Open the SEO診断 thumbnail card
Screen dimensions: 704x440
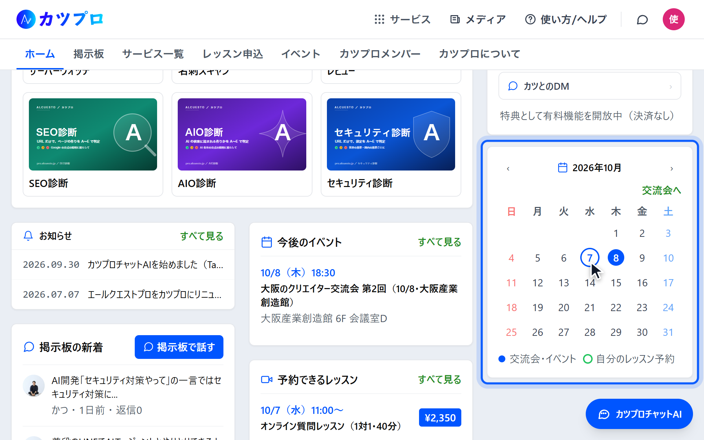(93, 144)
